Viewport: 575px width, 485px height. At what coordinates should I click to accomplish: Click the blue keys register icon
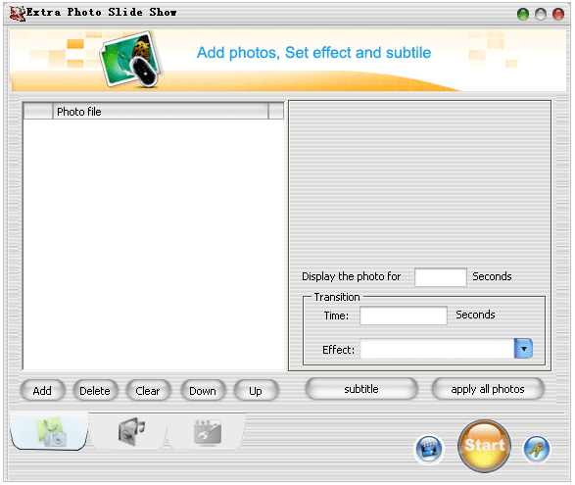point(536,449)
